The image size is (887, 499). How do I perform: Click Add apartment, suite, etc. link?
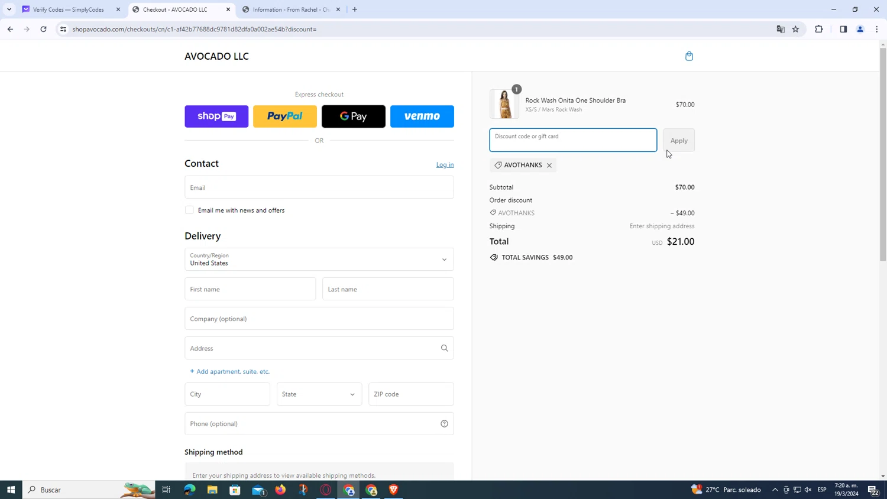(x=230, y=372)
